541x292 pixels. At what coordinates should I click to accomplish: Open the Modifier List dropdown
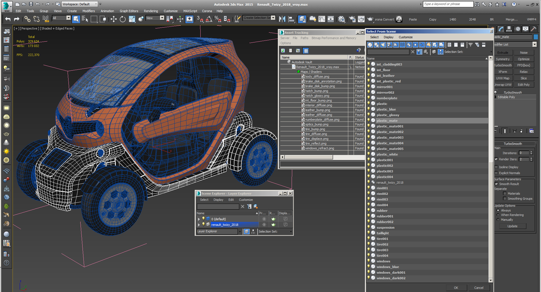coord(515,45)
